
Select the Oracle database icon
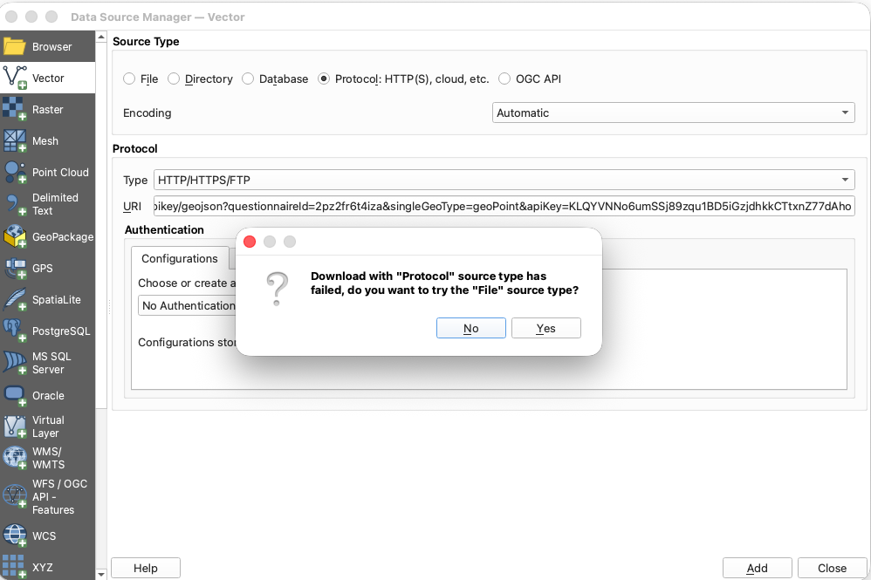pos(15,396)
